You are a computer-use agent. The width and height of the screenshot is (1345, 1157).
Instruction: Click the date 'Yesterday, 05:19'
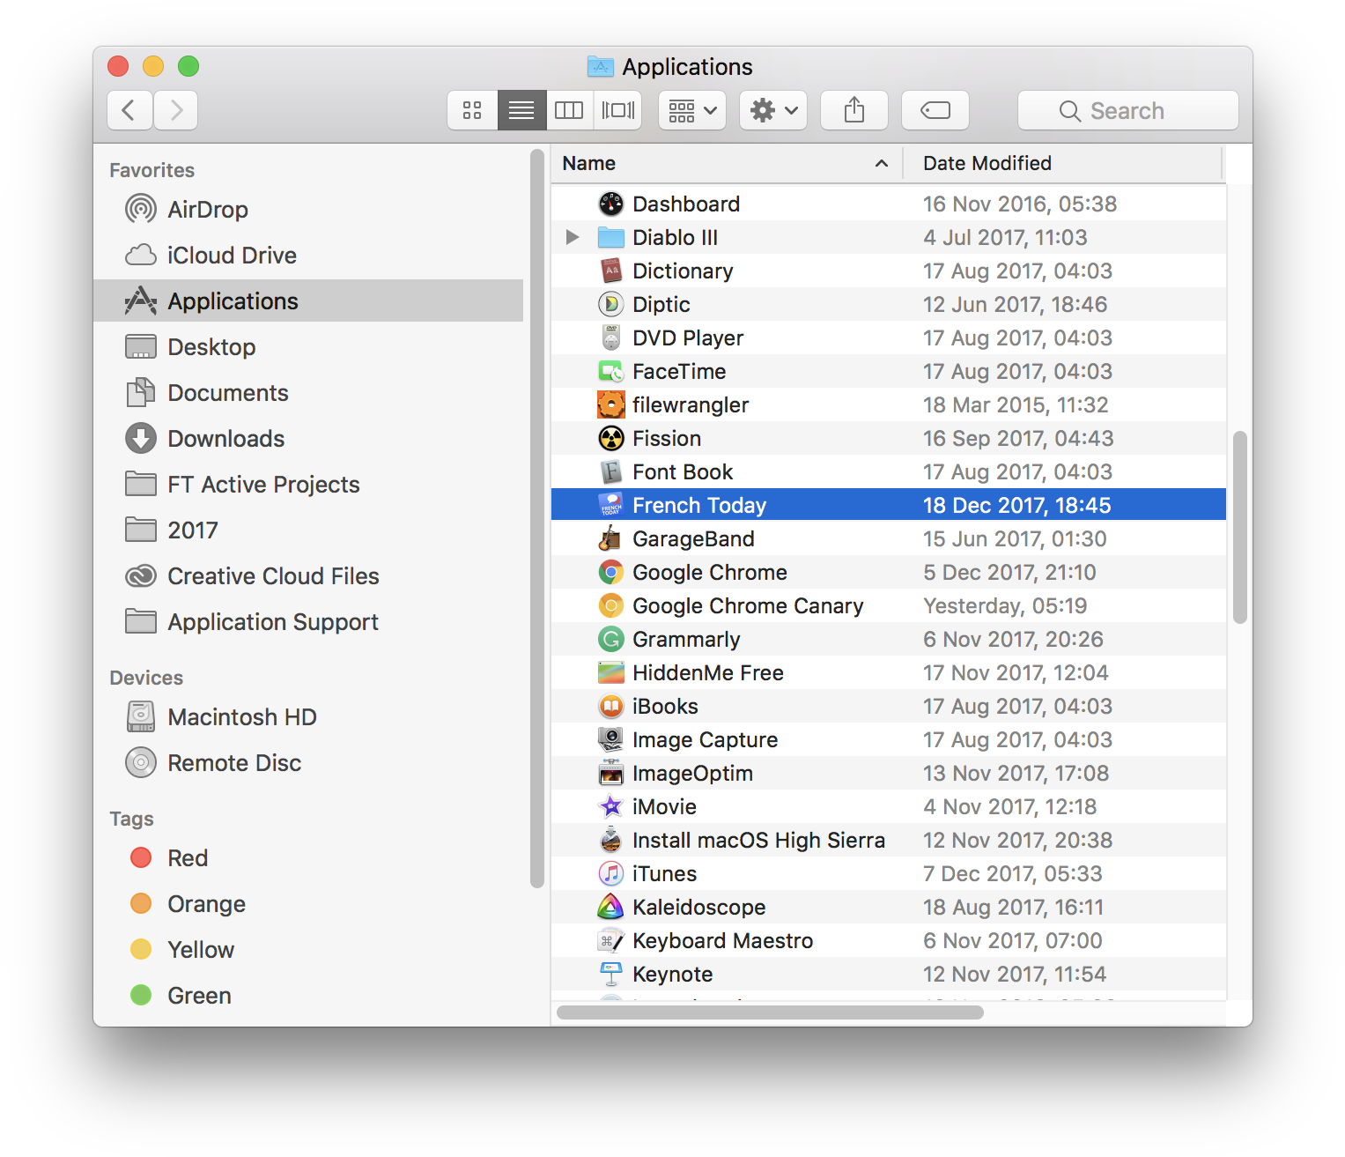1005,605
